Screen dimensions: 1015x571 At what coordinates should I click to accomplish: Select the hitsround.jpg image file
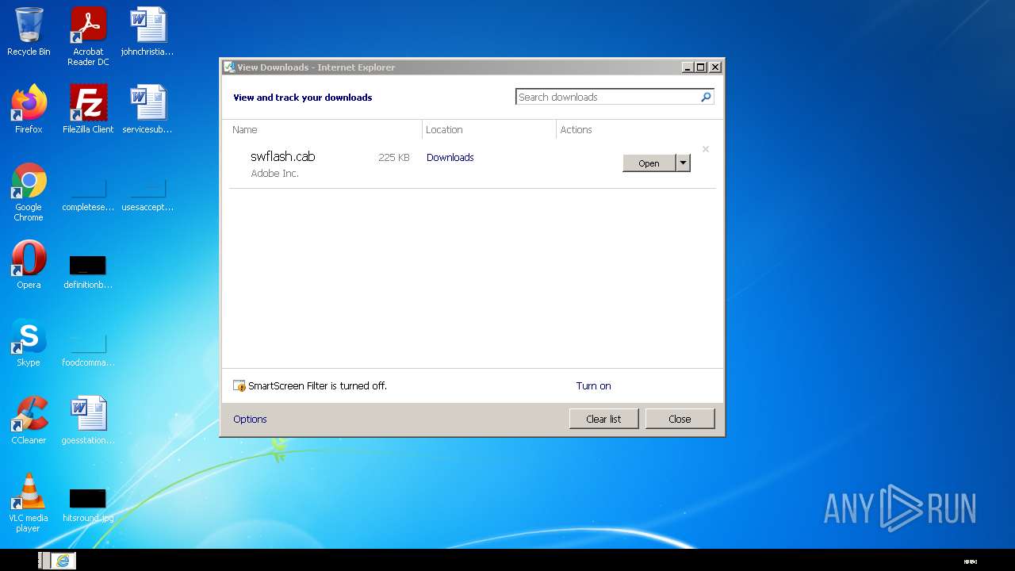click(x=88, y=505)
